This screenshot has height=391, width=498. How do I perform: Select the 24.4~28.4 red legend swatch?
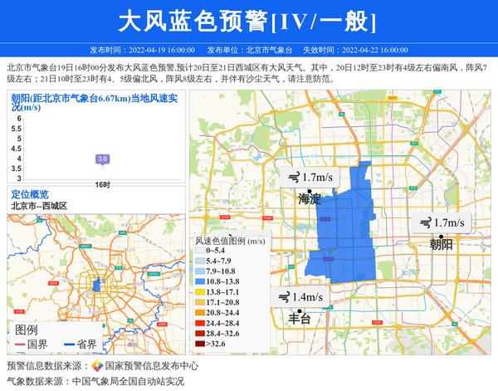[x=200, y=323]
